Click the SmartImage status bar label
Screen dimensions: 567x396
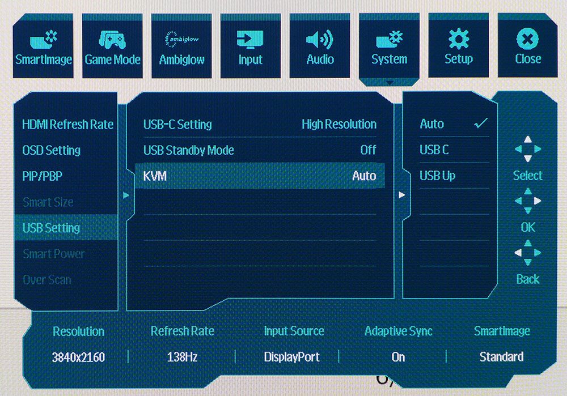click(x=502, y=331)
